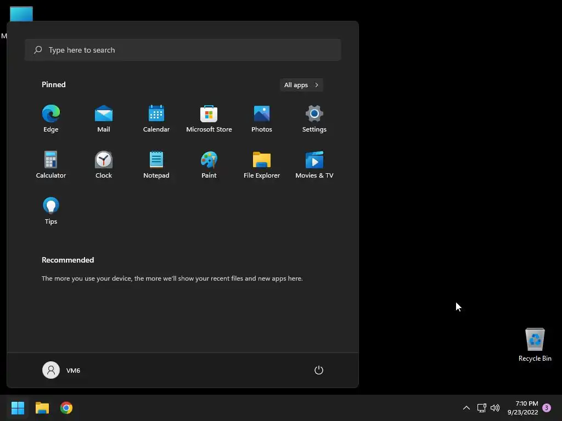The height and width of the screenshot is (421, 562).
Task: Open the VM6 user account menu
Action: tap(61, 370)
